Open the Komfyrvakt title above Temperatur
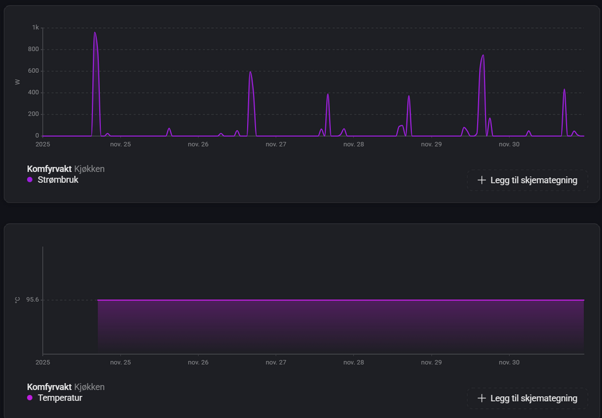602x418 pixels. pyautogui.click(x=49, y=387)
